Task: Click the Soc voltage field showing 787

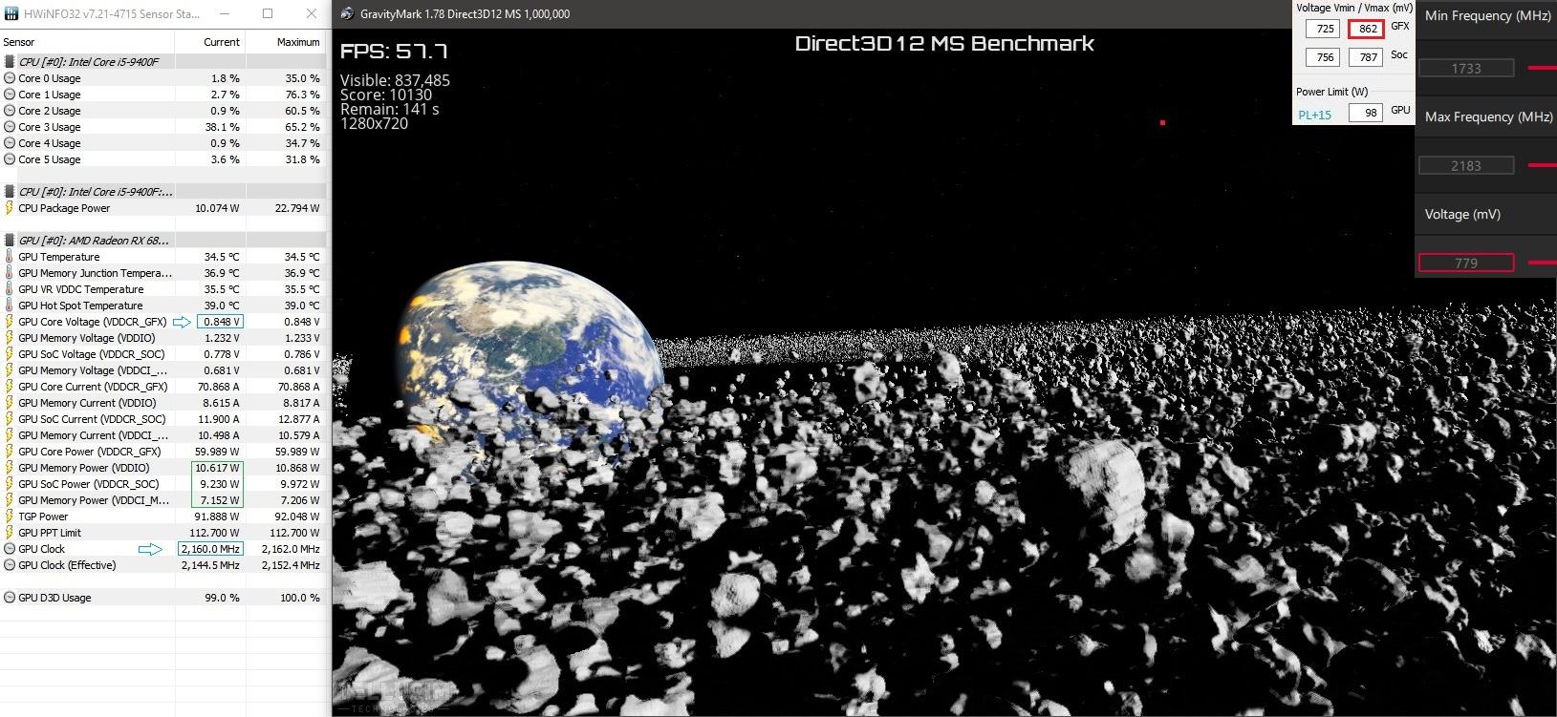Action: click(1367, 57)
